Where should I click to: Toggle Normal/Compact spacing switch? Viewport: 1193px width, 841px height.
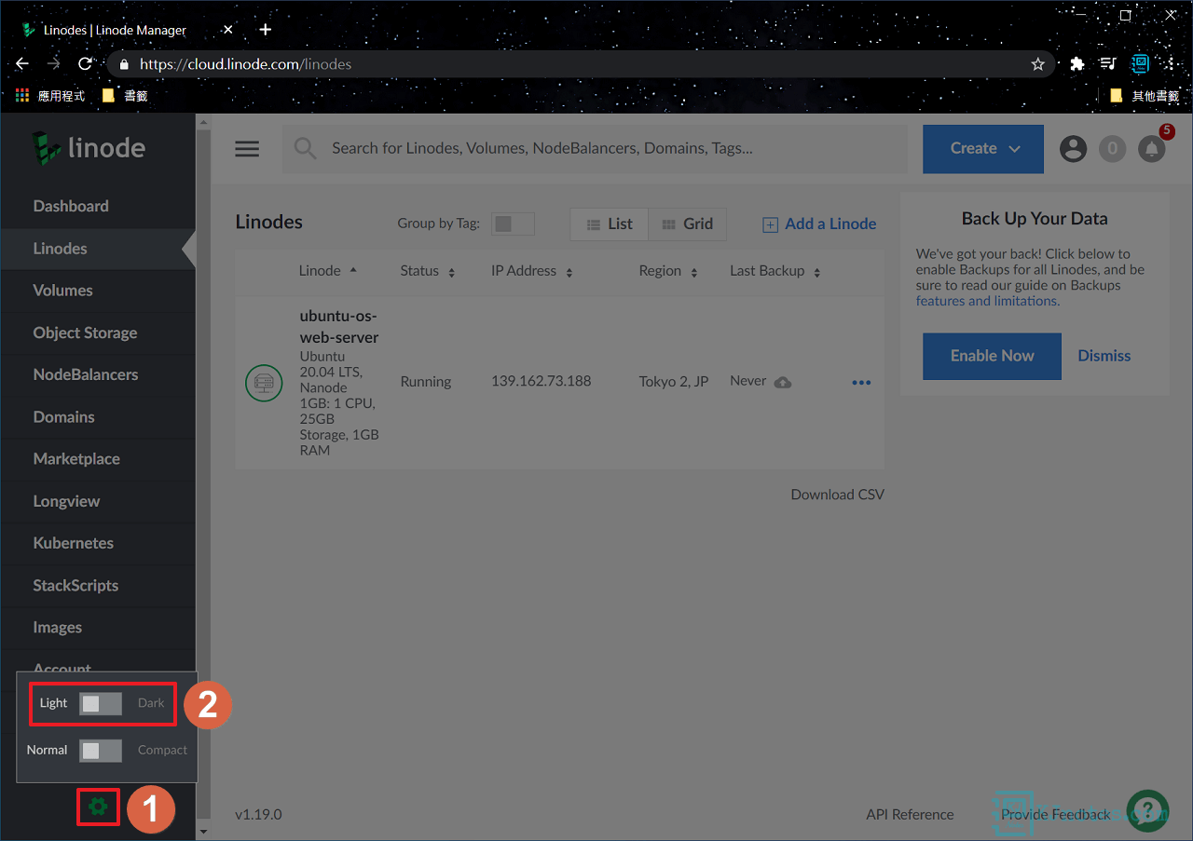pos(101,750)
